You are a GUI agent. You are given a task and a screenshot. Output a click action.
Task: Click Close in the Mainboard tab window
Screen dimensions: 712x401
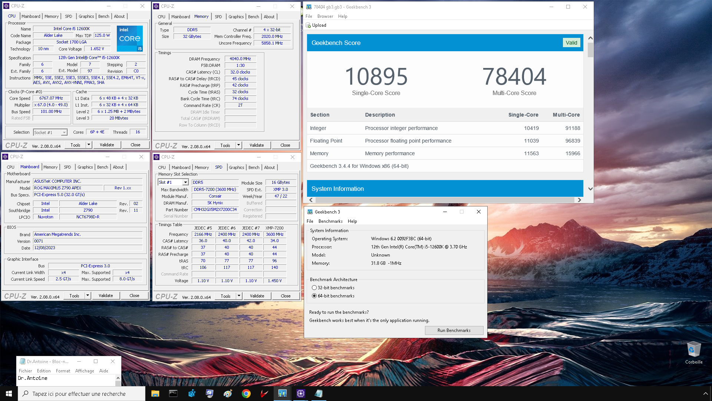pos(134,296)
